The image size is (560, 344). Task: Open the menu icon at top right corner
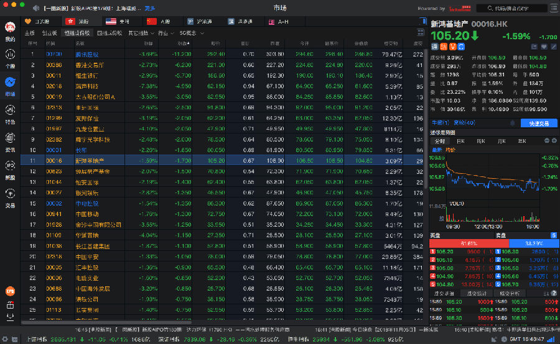point(554,8)
